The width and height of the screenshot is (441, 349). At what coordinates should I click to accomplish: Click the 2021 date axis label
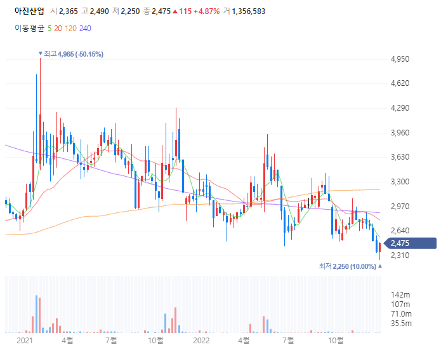coord(25,341)
